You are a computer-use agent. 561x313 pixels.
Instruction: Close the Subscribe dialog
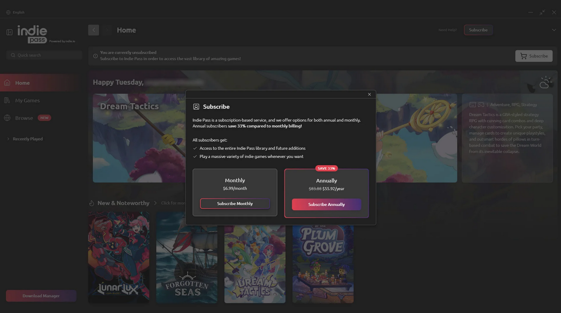point(369,94)
